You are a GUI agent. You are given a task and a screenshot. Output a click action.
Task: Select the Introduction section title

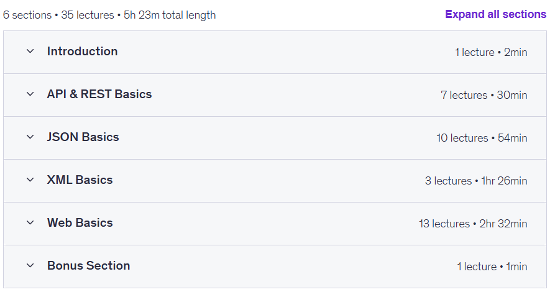click(x=83, y=51)
